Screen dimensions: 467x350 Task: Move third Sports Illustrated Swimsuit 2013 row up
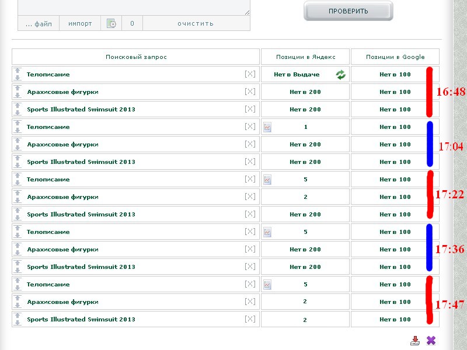point(18,211)
